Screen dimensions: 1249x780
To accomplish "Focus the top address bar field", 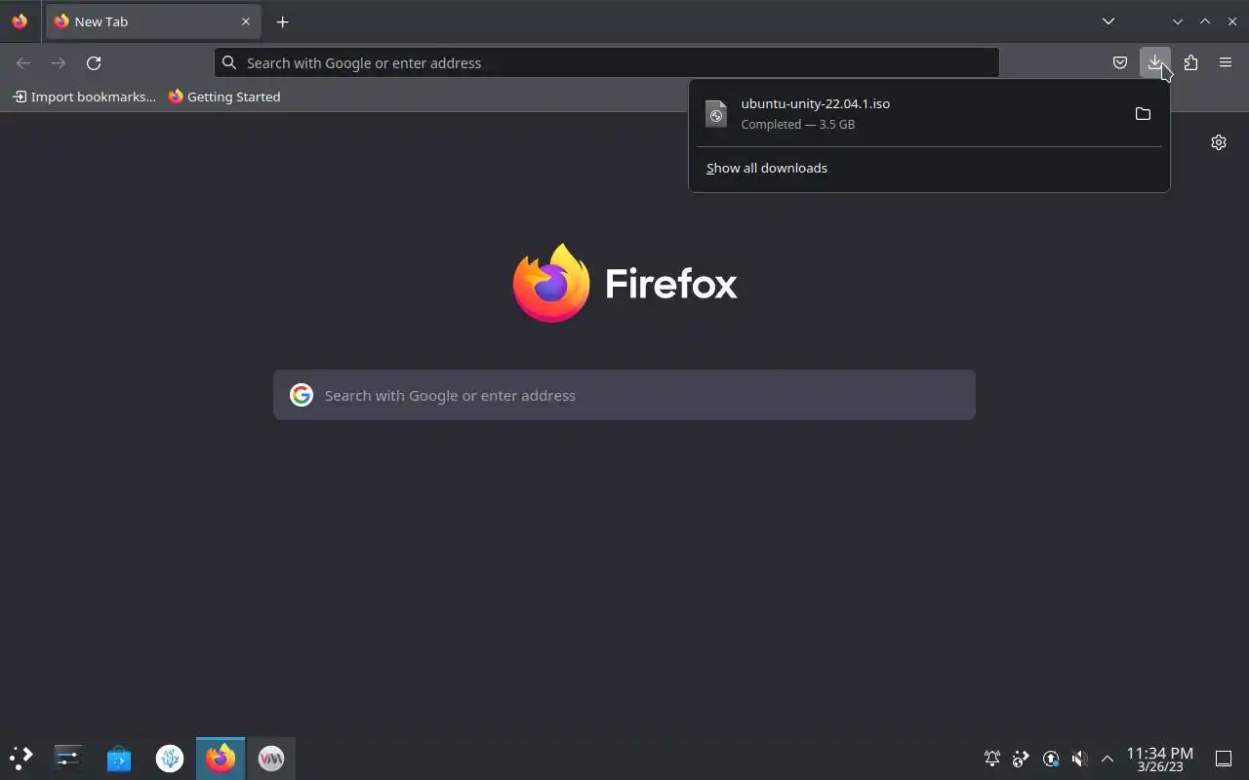I will pos(607,62).
